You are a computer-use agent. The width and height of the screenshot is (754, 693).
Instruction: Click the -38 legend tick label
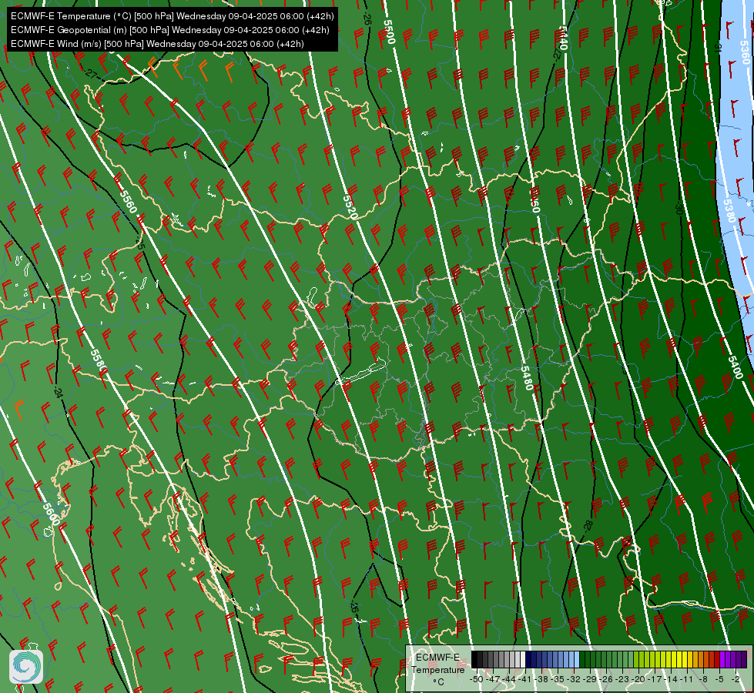point(541,680)
